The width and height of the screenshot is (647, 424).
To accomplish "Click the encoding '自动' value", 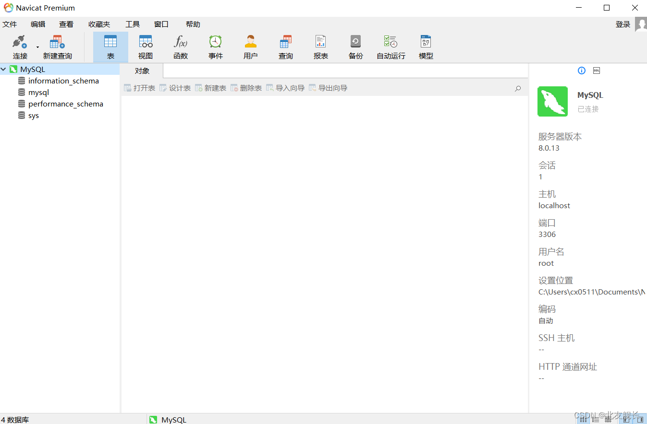I will (x=546, y=321).
